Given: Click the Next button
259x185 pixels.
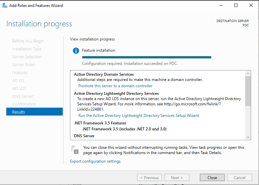Looking at the screenshot, I should [x=177, y=177].
